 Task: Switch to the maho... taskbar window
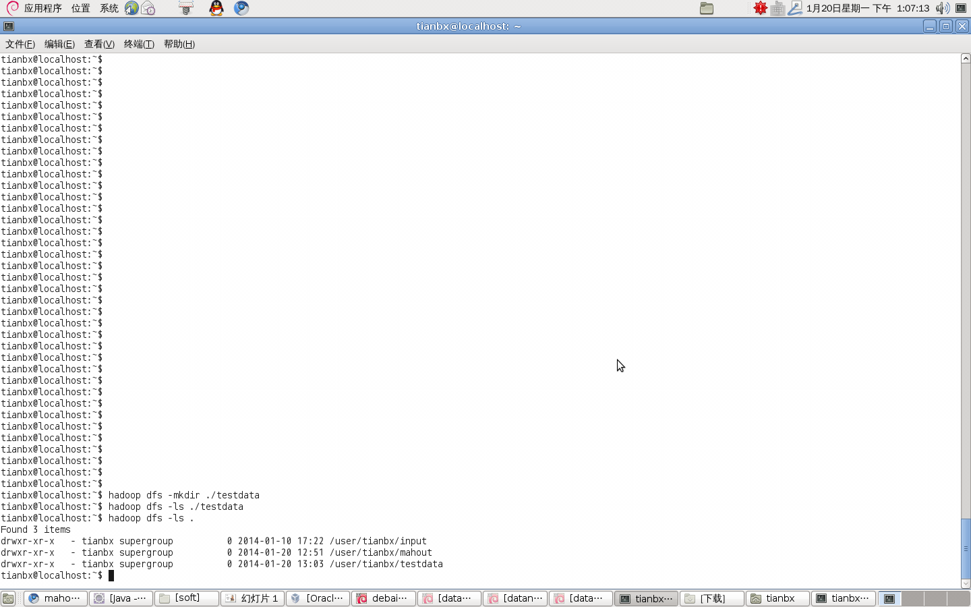pos(55,598)
